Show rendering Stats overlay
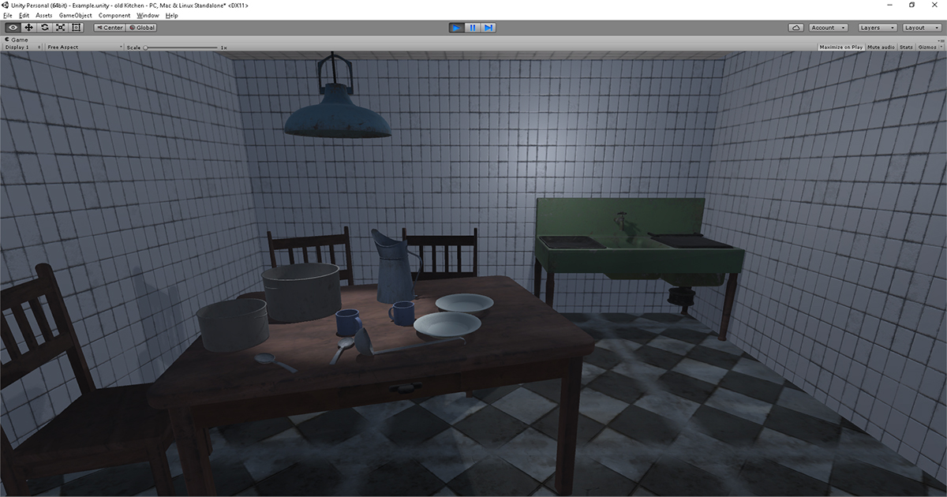Screen dimensions: 947x497 point(905,47)
